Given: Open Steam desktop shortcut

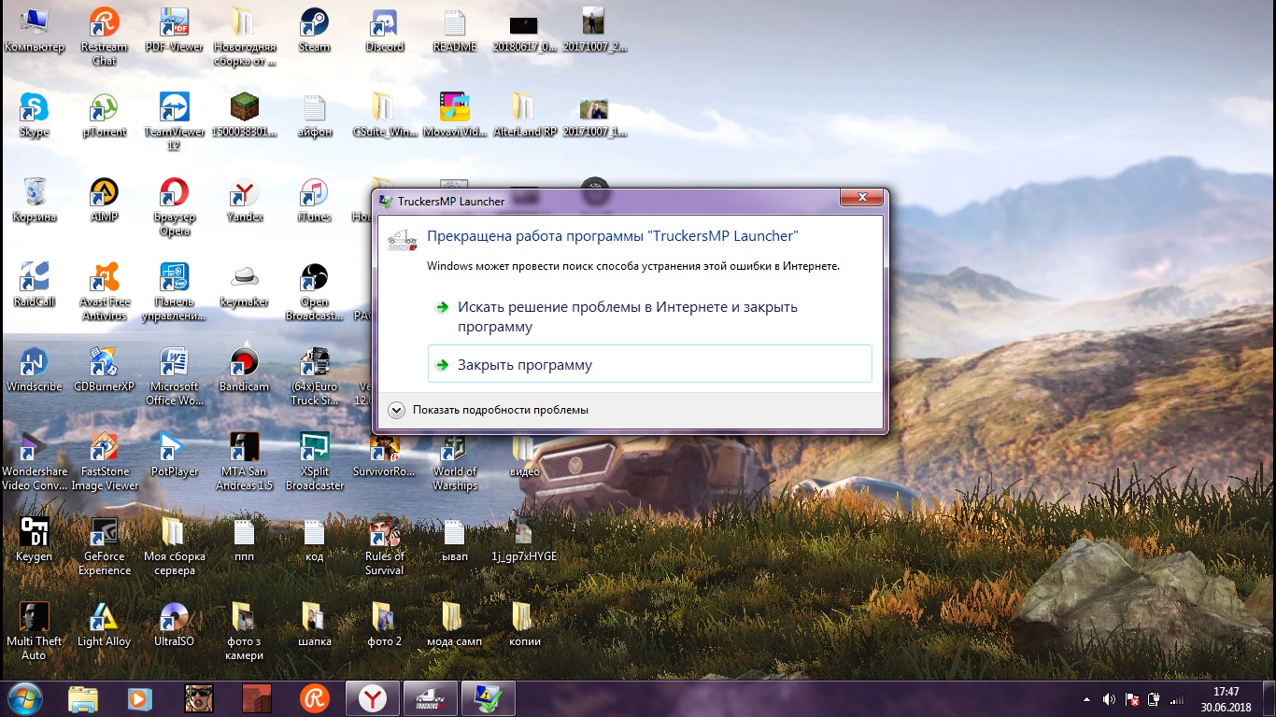Looking at the screenshot, I should click(314, 31).
